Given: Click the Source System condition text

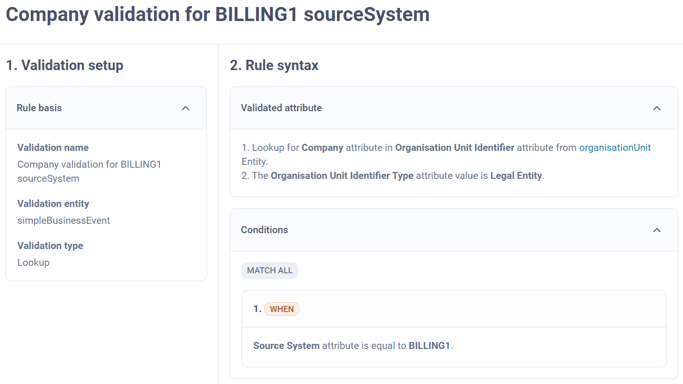Looking at the screenshot, I should (x=286, y=346).
